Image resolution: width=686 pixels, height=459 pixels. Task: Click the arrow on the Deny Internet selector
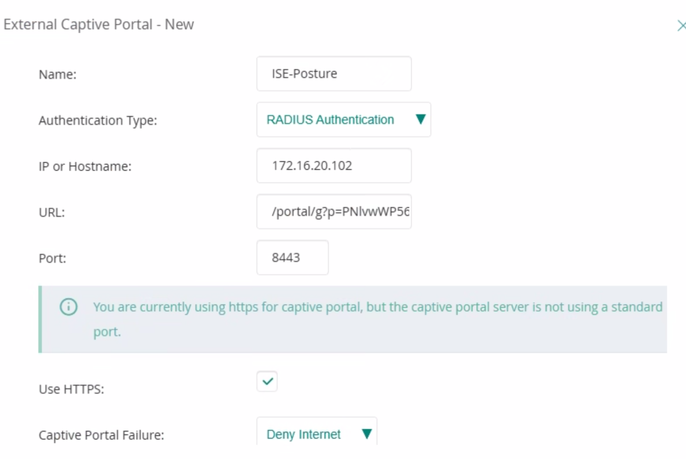(367, 434)
